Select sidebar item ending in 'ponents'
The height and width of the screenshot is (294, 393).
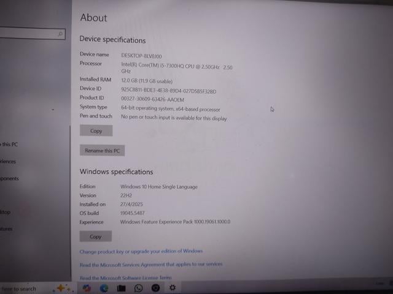tap(10, 178)
